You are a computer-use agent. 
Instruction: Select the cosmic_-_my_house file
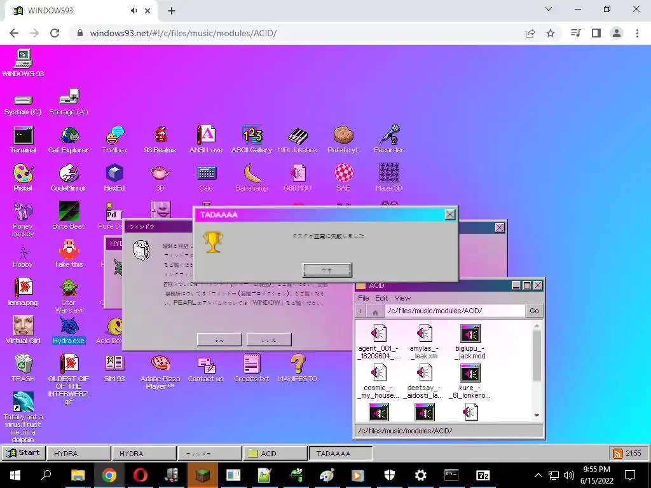(379, 381)
